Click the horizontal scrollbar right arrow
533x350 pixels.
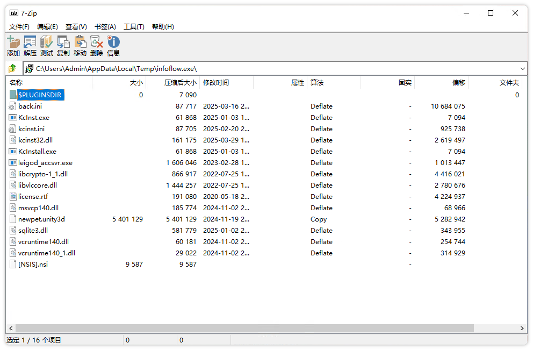coord(523,328)
